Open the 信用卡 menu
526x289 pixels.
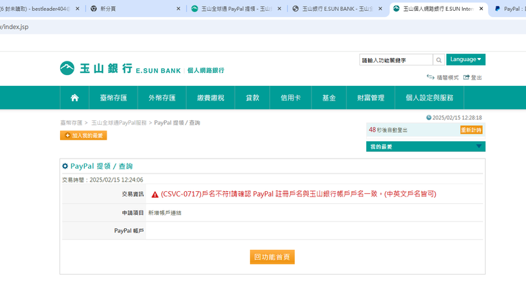coord(291,98)
